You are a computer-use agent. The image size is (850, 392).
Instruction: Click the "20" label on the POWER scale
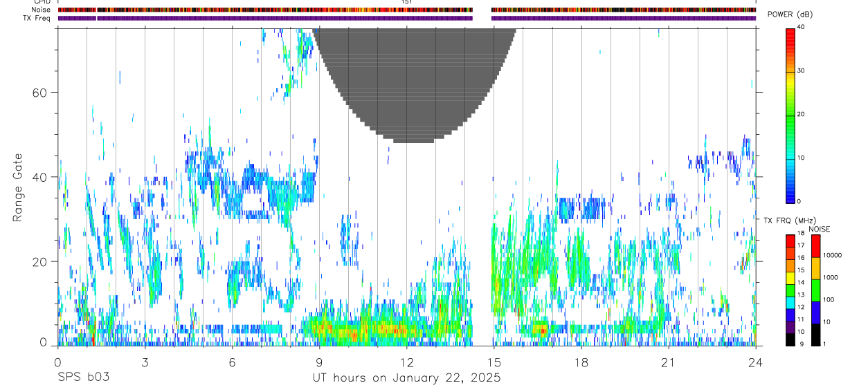(800, 115)
